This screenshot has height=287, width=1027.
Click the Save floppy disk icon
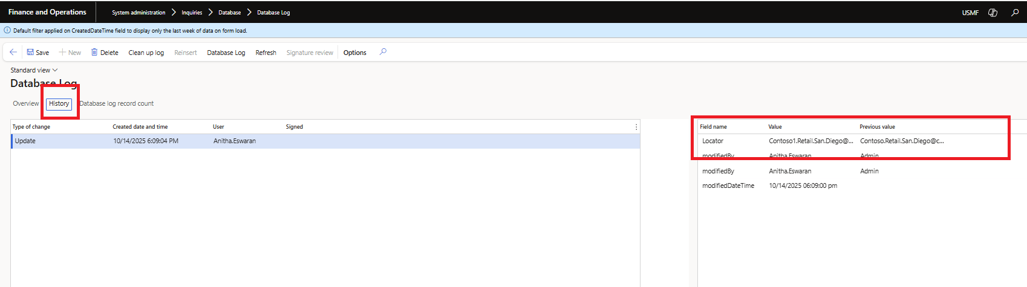click(x=30, y=53)
